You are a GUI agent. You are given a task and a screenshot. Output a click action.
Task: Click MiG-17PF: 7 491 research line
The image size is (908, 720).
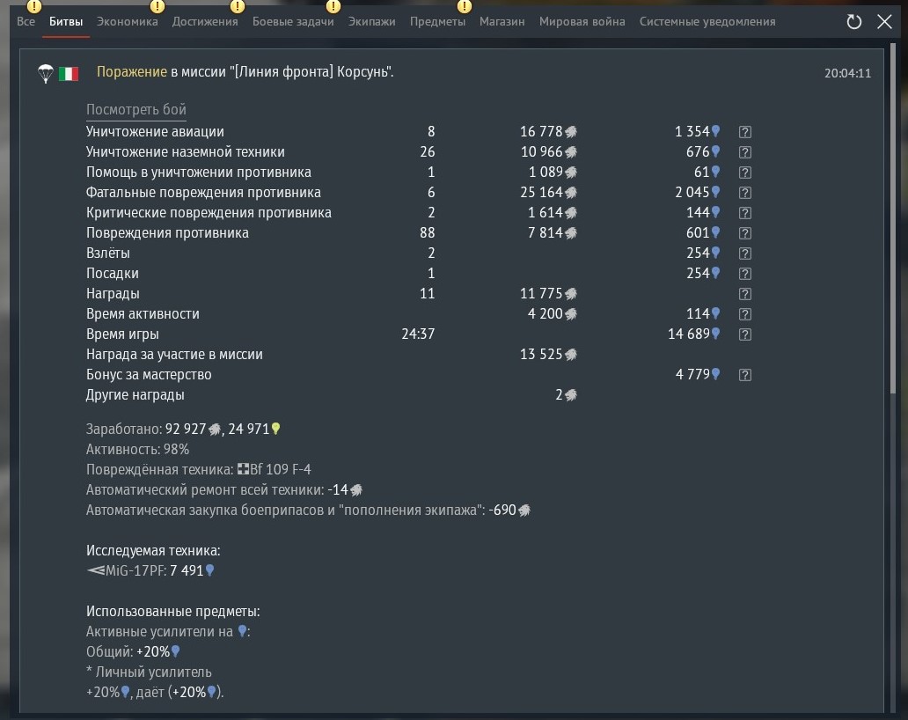(x=150, y=570)
